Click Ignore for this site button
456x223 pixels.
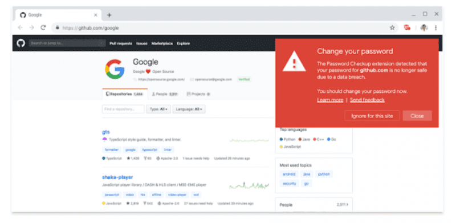[x=372, y=116]
